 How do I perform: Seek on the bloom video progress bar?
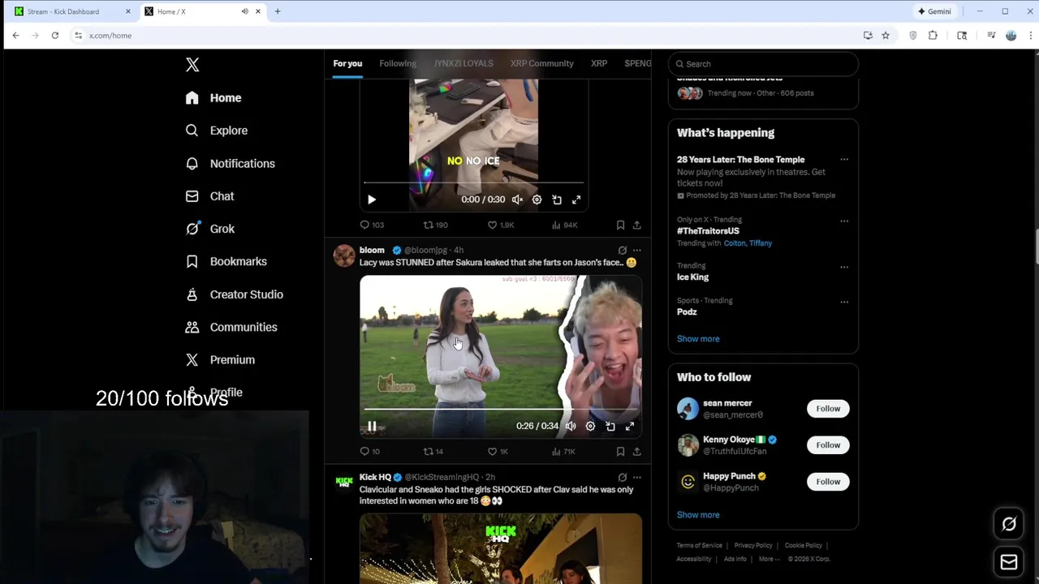[x=500, y=410]
